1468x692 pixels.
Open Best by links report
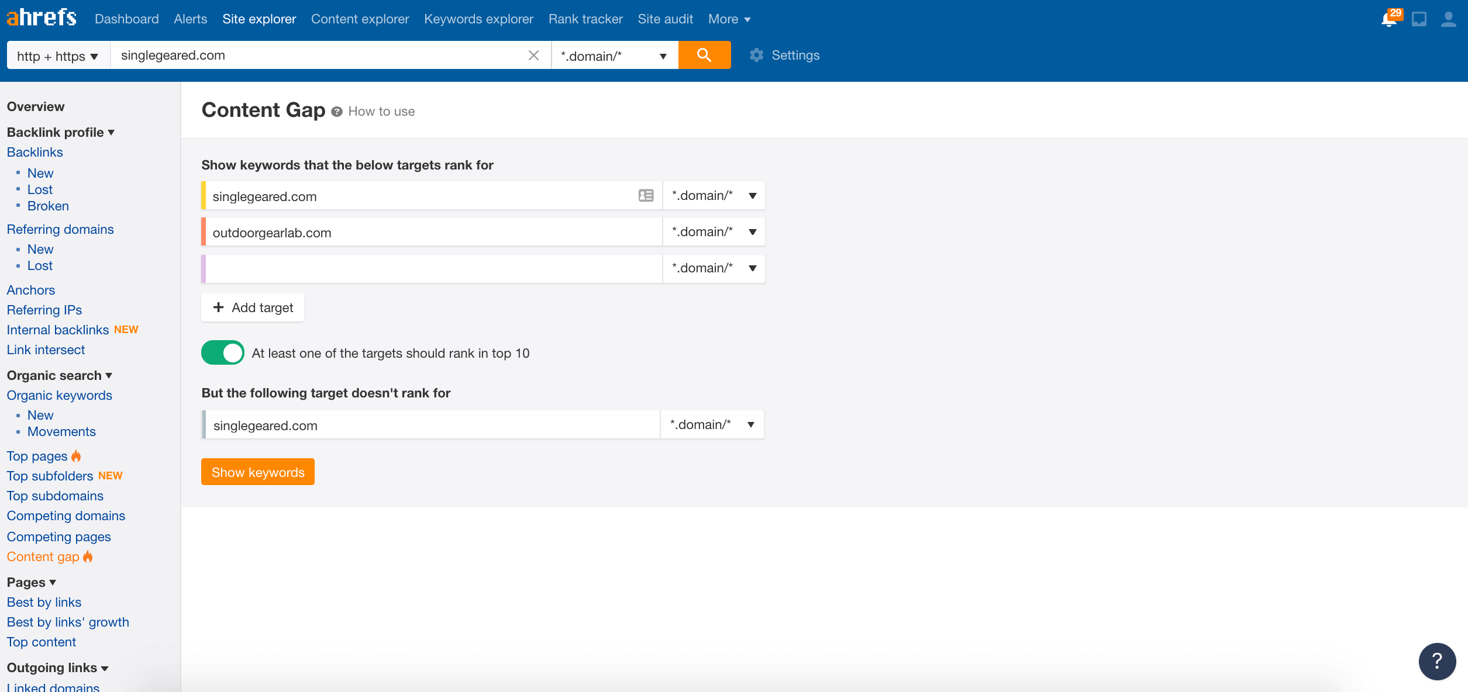pos(44,602)
